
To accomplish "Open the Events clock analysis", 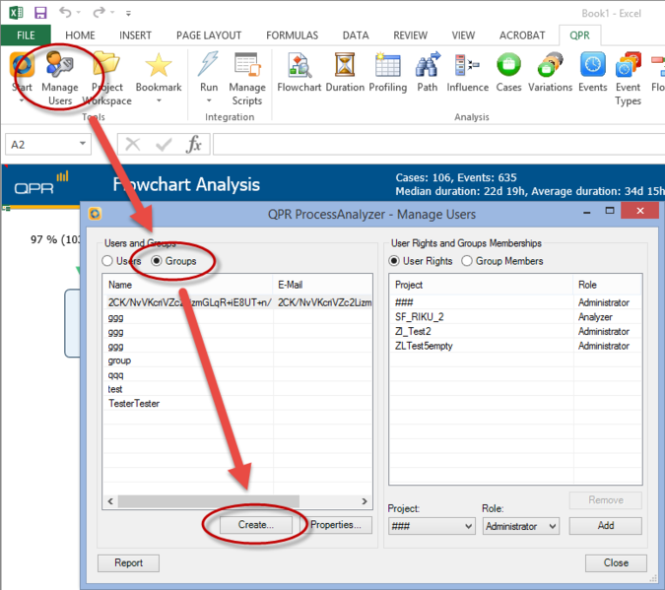I will [592, 72].
